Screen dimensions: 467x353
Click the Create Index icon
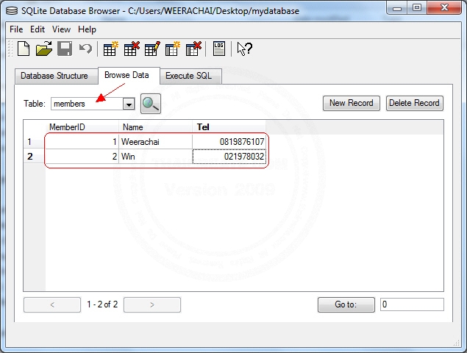tap(173, 49)
